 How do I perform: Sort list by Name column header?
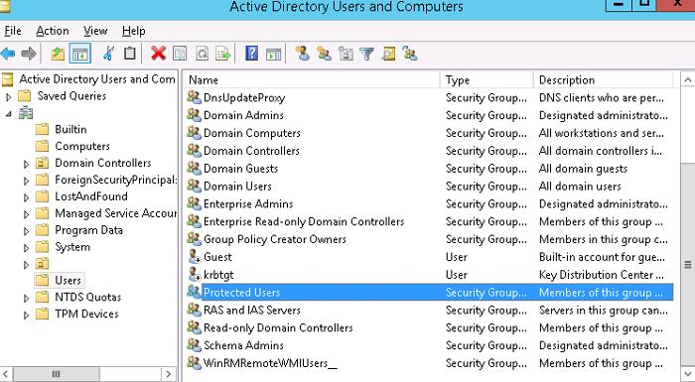[312, 79]
